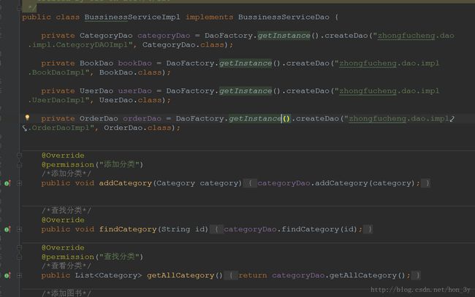This screenshot has height=297, width=475.
Task: Collapse fold marker at @Override above getAllCategory
Action: coord(20,247)
